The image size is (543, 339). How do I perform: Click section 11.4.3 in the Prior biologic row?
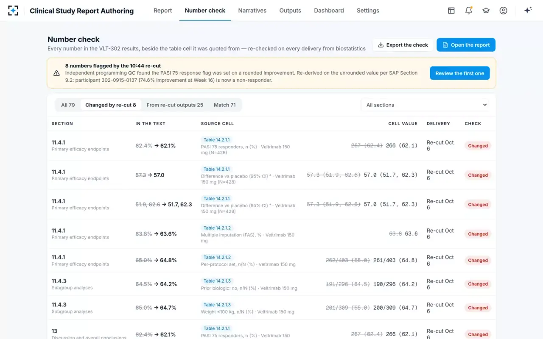click(x=59, y=281)
